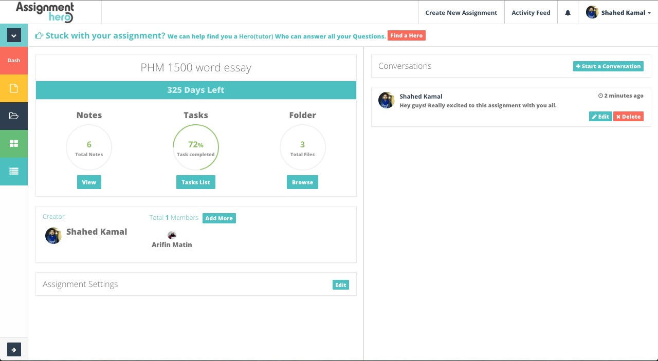Open the Dash sidebar item

coord(14,60)
